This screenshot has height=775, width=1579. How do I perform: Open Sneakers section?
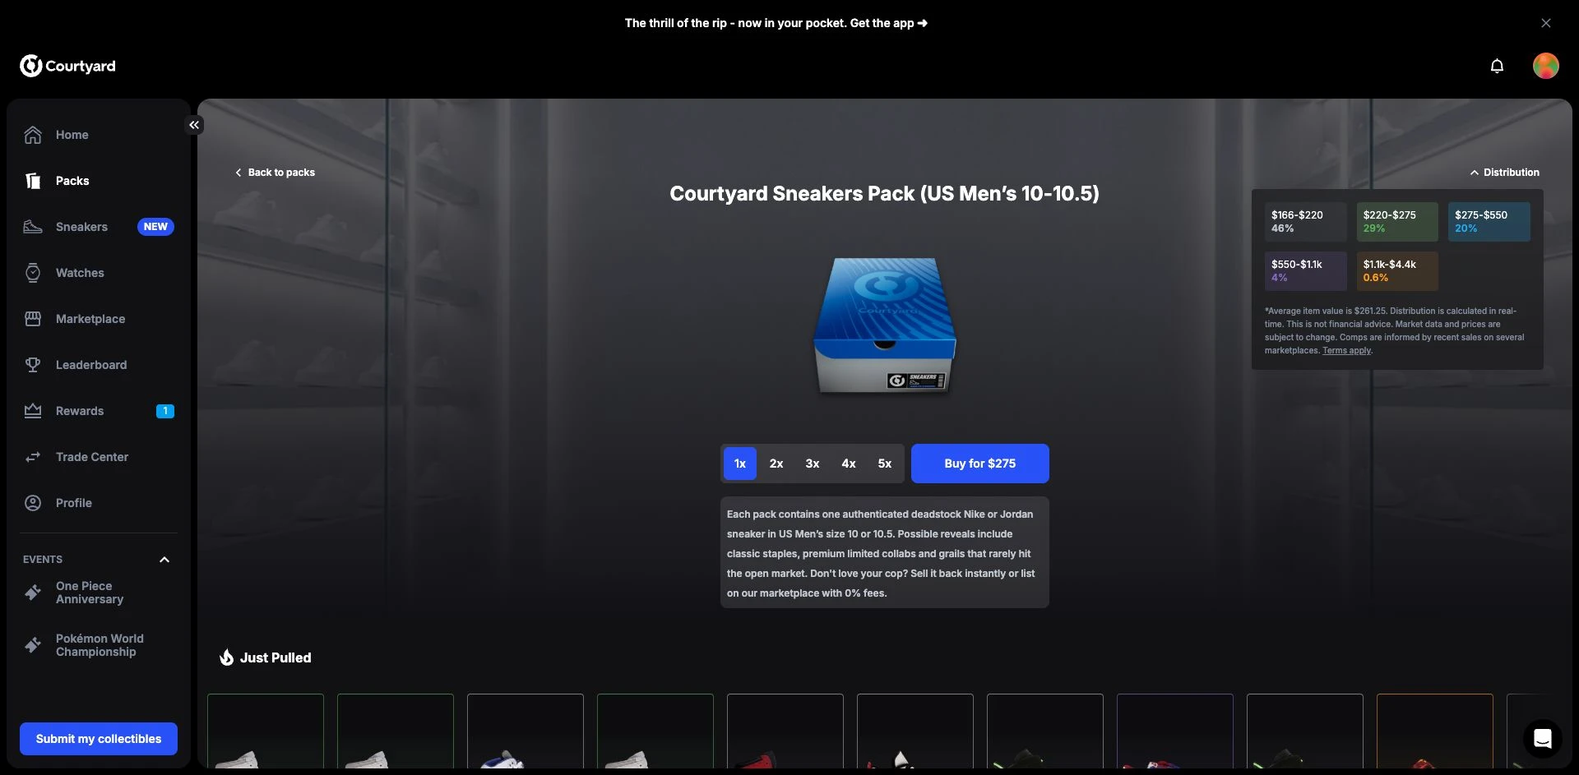point(99,227)
